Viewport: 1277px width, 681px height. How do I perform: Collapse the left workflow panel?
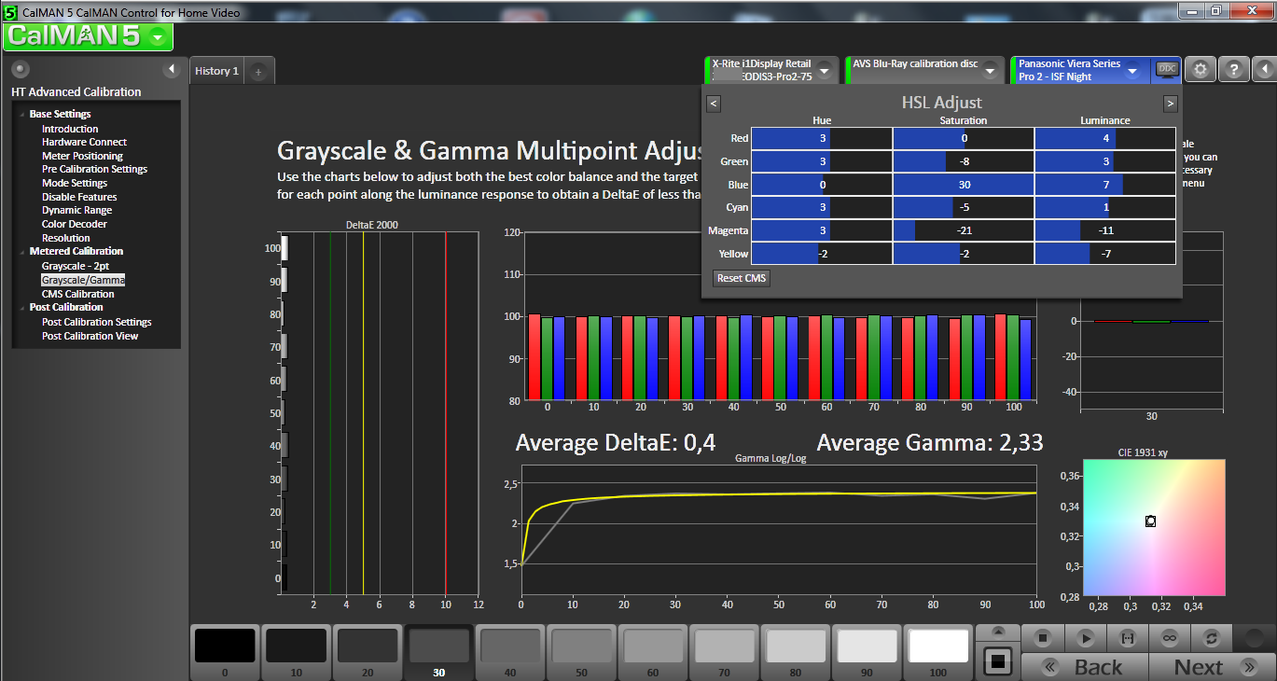point(171,70)
